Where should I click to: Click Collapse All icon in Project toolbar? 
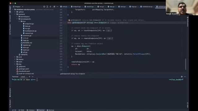(x=50, y=6)
